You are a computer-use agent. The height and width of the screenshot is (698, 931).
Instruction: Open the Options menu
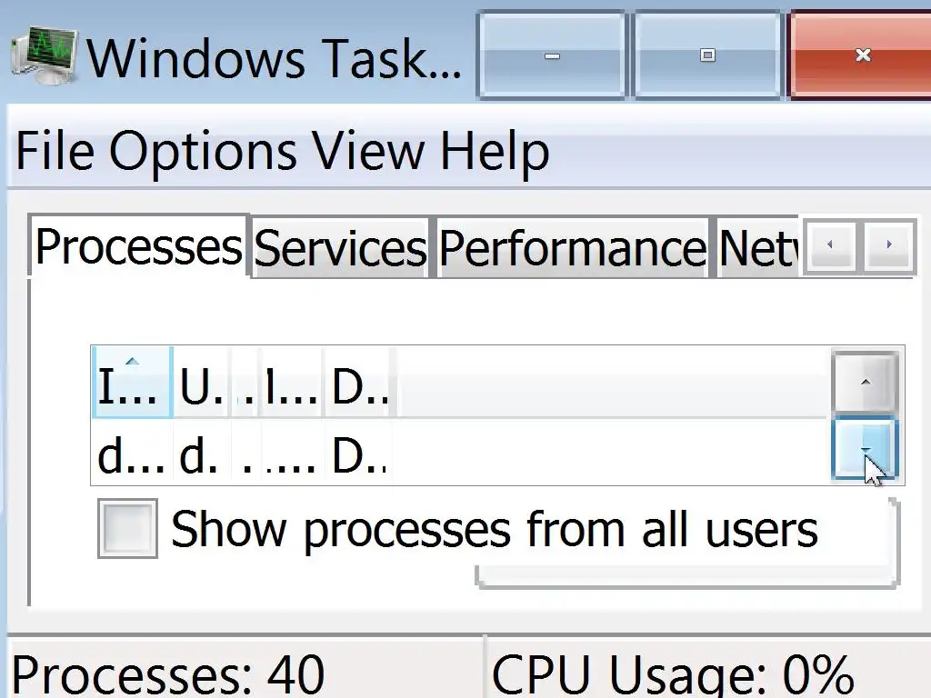(204, 151)
